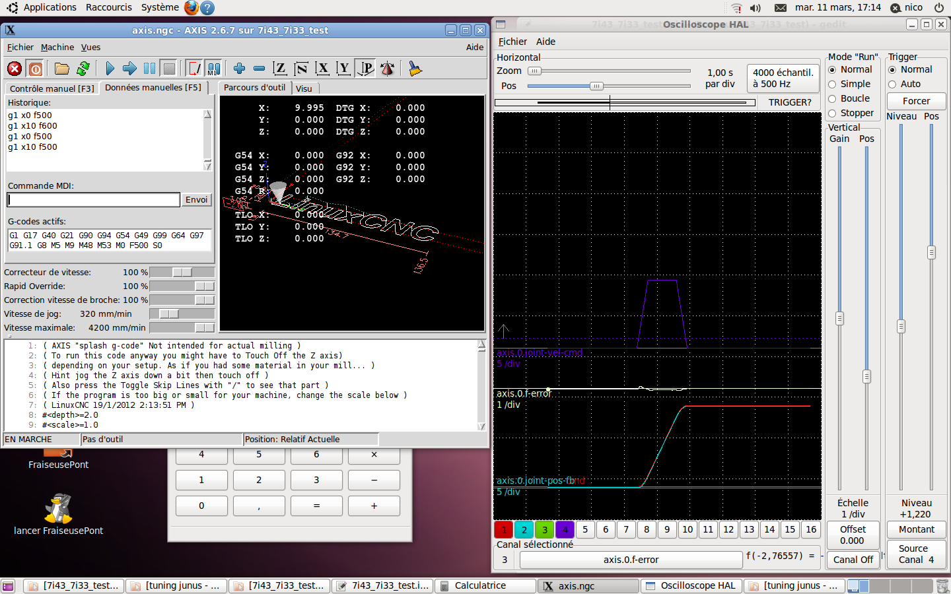Screen dimensions: 951x594
Task: Toggle oscilloscope channel 4 button
Action: point(565,529)
